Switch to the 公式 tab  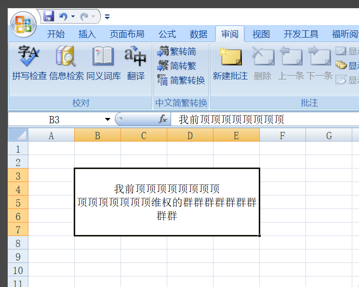coord(167,34)
